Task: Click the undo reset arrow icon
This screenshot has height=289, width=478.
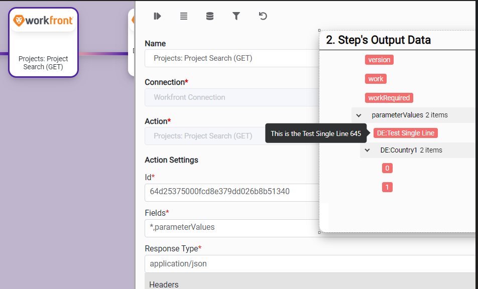Action: pos(263,16)
